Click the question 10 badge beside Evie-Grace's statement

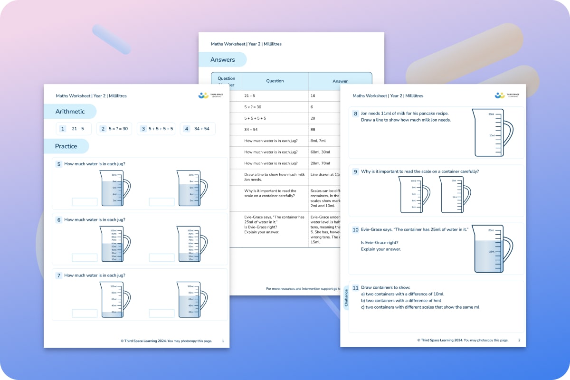coord(355,229)
